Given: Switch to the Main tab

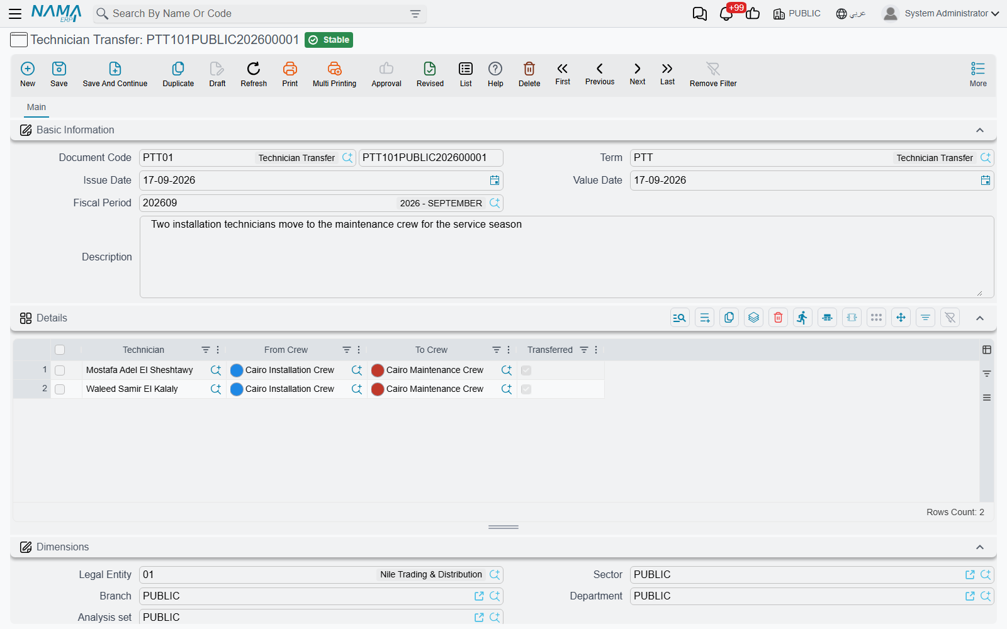Looking at the screenshot, I should coord(37,107).
